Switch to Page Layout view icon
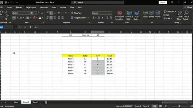Image resolution: width=193 pixels, height=108 pixels. click(160, 106)
